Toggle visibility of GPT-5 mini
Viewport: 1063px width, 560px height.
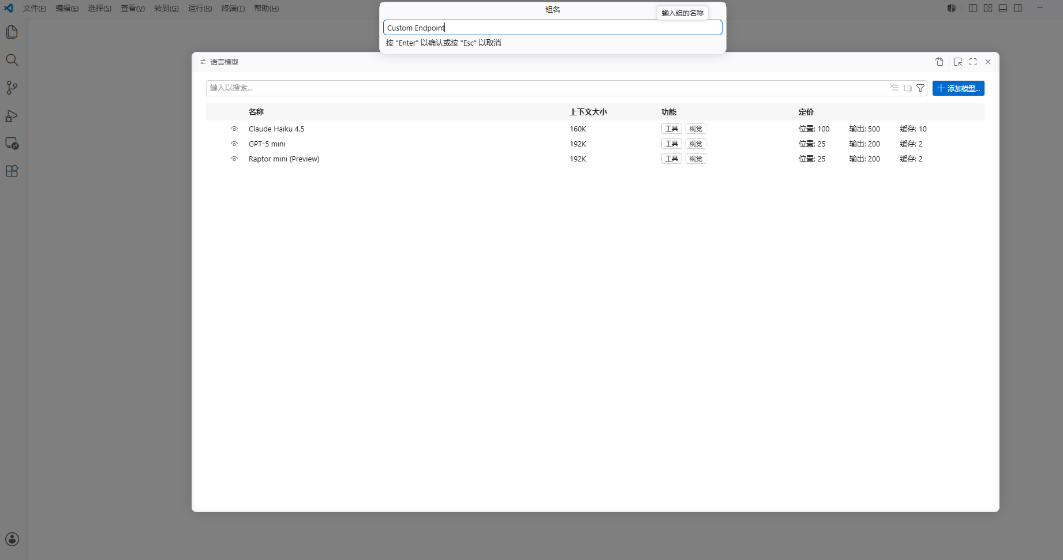tap(234, 144)
